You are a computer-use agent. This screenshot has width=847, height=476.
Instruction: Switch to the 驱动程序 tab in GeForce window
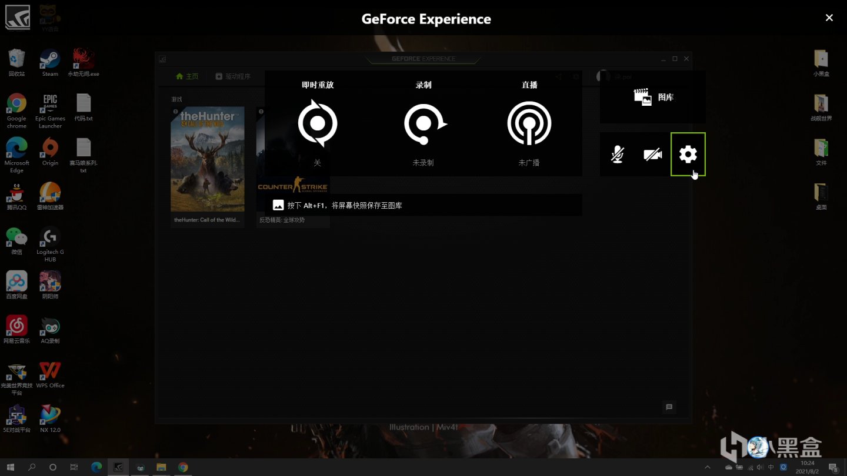point(233,76)
